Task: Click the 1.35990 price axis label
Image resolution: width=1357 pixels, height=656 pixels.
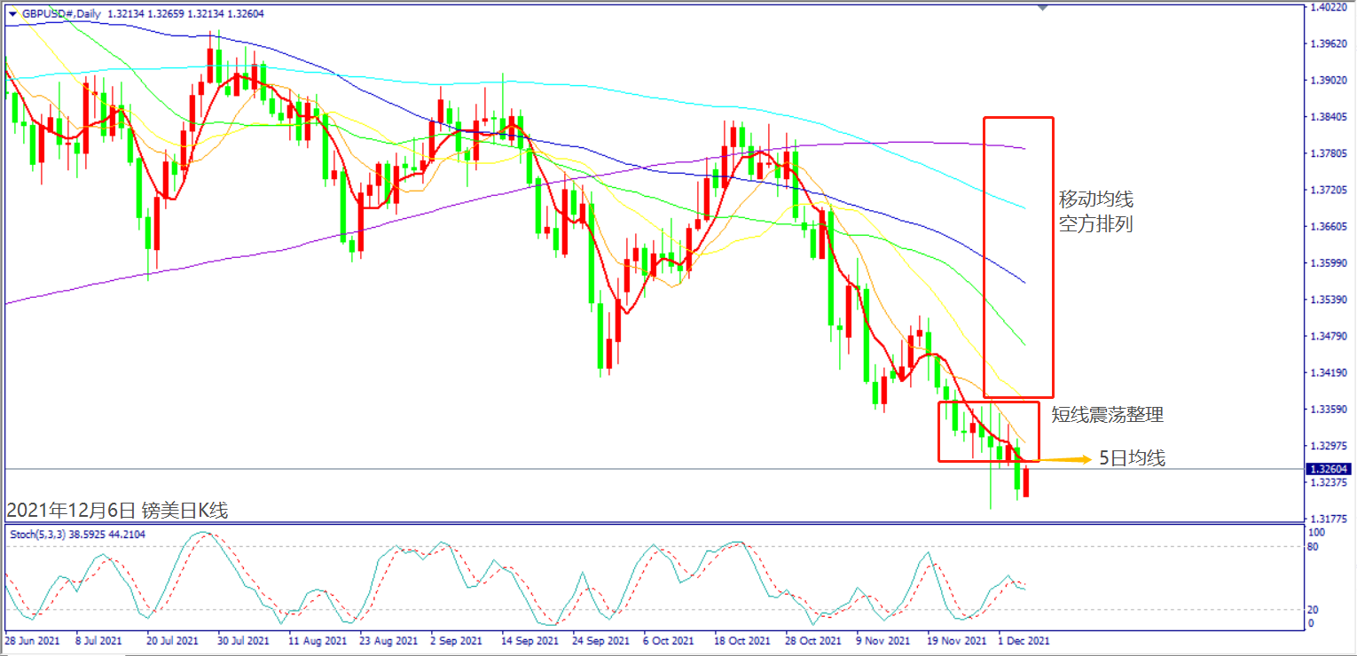Action: (x=1329, y=263)
